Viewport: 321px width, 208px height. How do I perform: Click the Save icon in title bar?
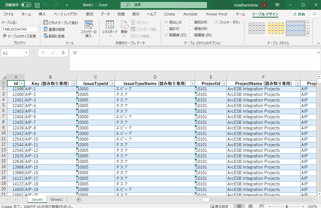coord(37,5)
